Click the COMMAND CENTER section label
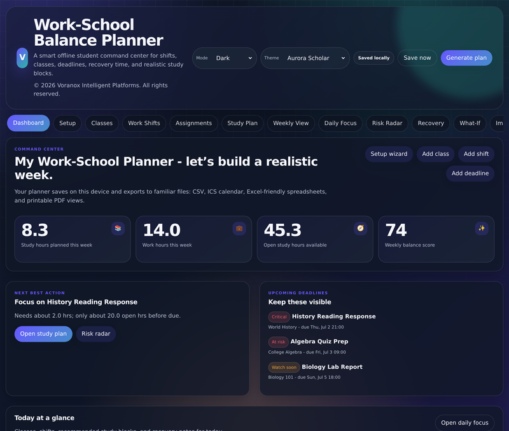The image size is (509, 431). (x=39, y=149)
